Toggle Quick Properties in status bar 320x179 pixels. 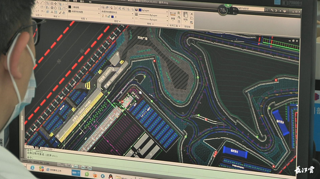tap(90, 168)
